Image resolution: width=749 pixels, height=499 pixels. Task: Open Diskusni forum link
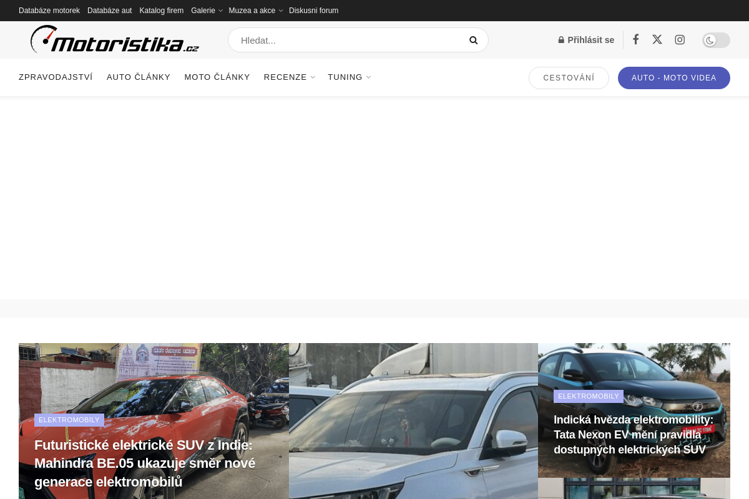point(313,11)
